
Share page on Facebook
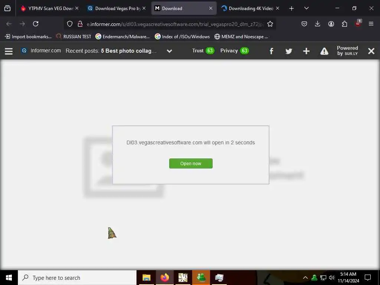tap(271, 51)
